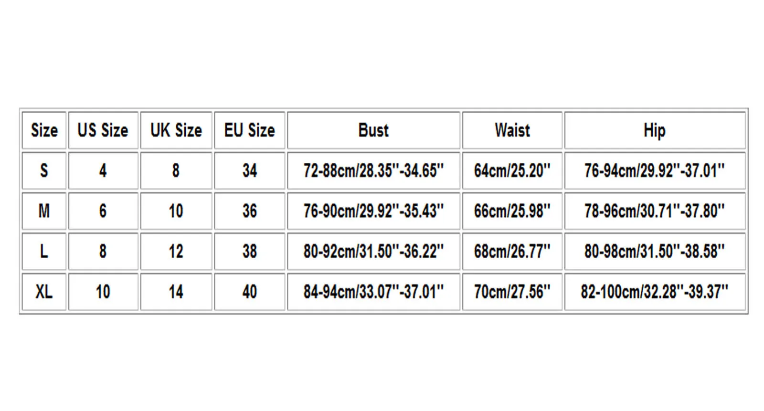Select the XL size row label
The width and height of the screenshot is (764, 411).
[44, 292]
